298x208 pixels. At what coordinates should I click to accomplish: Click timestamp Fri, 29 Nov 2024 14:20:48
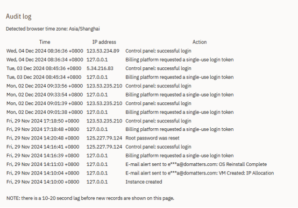pos(42,138)
